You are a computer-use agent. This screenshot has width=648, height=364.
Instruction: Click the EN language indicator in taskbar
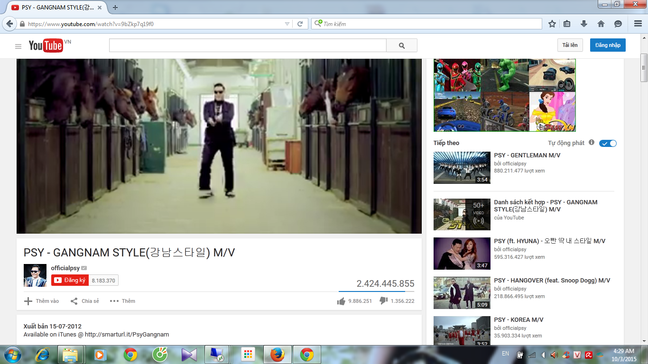(505, 354)
